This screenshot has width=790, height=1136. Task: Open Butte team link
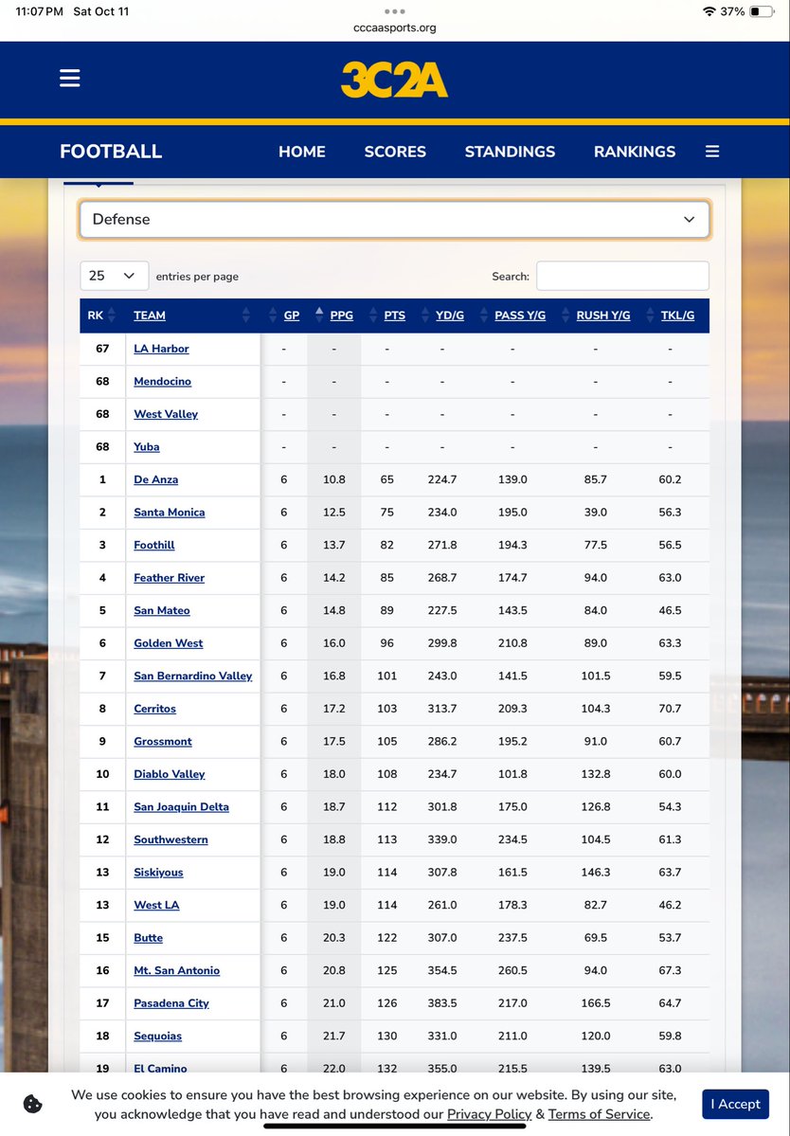point(149,937)
